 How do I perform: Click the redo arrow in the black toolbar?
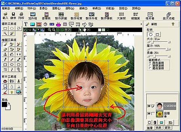[x=29, y=30]
